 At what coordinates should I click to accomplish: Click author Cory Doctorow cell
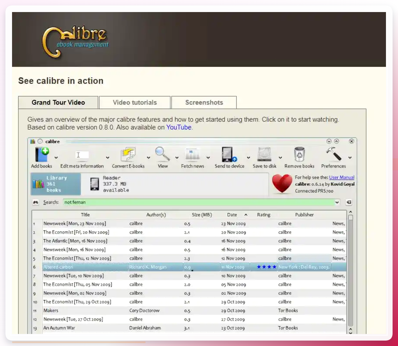coord(145,310)
